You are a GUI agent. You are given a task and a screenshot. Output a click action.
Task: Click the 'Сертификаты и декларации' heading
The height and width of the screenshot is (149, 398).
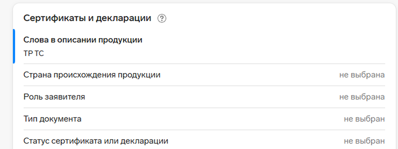pyautogui.click(x=87, y=19)
